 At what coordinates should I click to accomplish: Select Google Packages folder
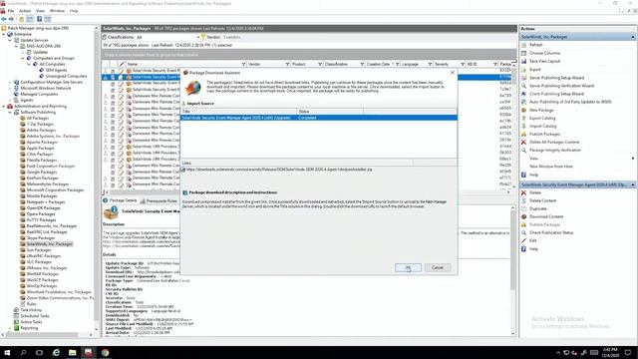[x=42, y=173]
